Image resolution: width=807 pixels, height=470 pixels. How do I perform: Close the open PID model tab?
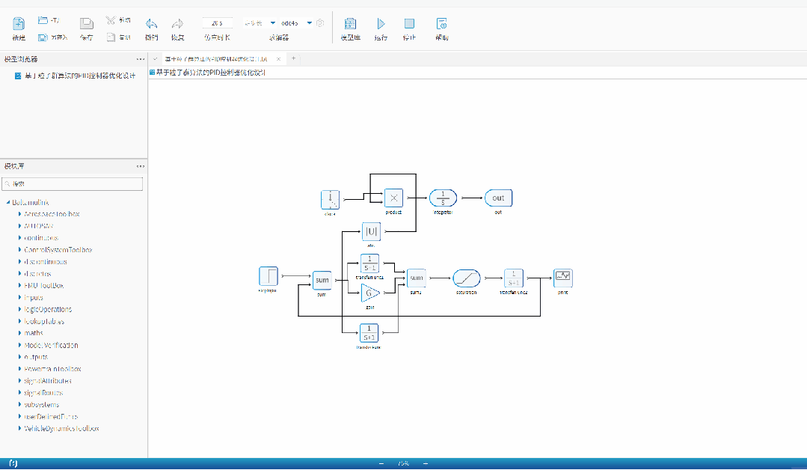point(278,58)
